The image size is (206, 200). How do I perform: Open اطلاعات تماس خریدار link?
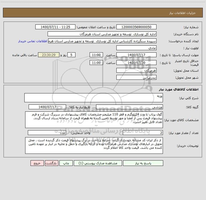(33, 41)
